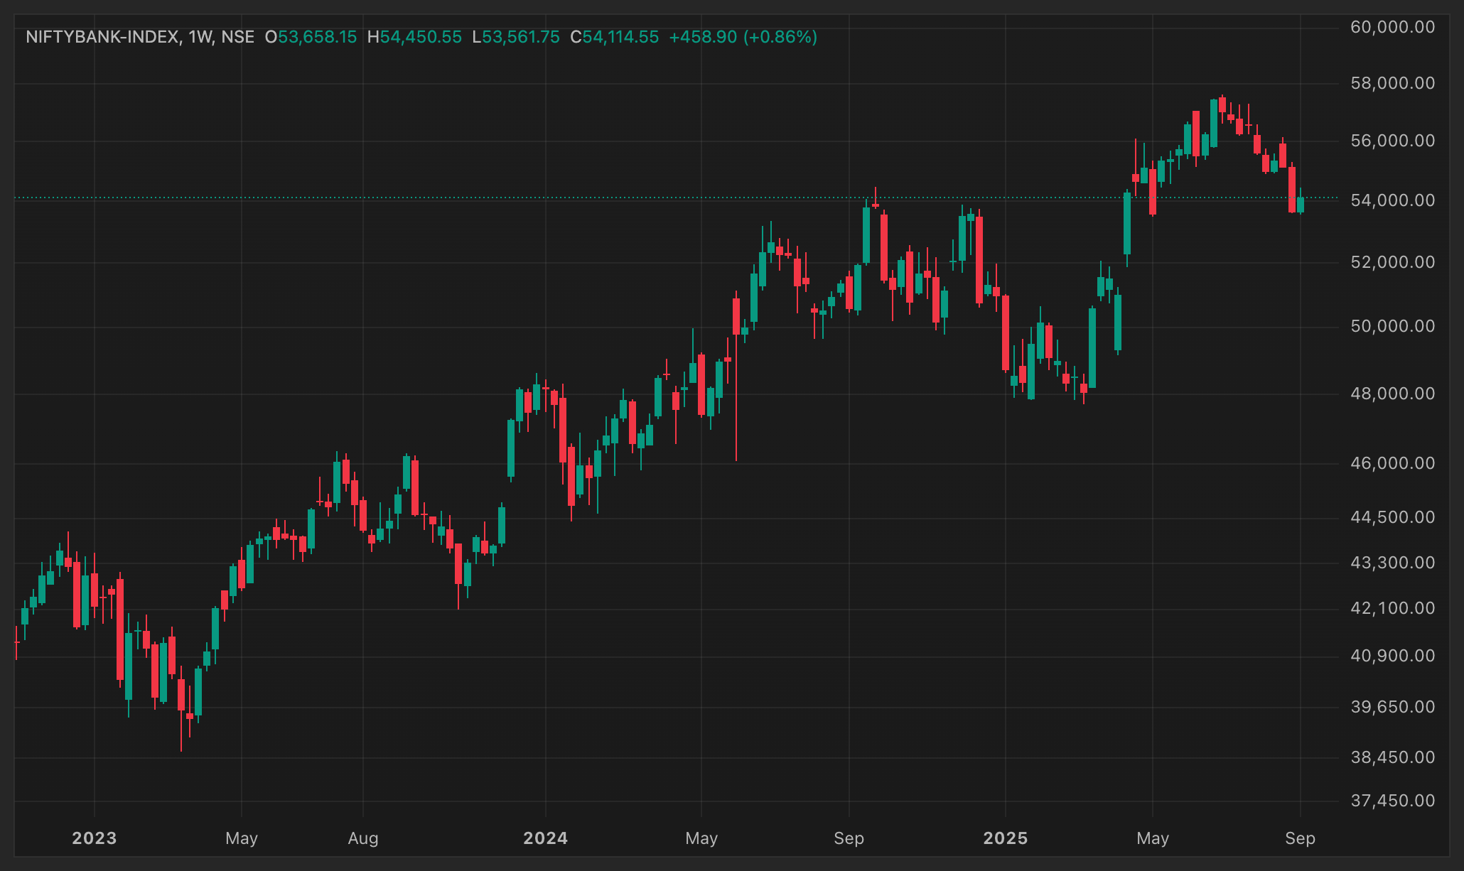Click the 38,450.00 price axis label
This screenshot has height=871, width=1464.
point(1393,757)
